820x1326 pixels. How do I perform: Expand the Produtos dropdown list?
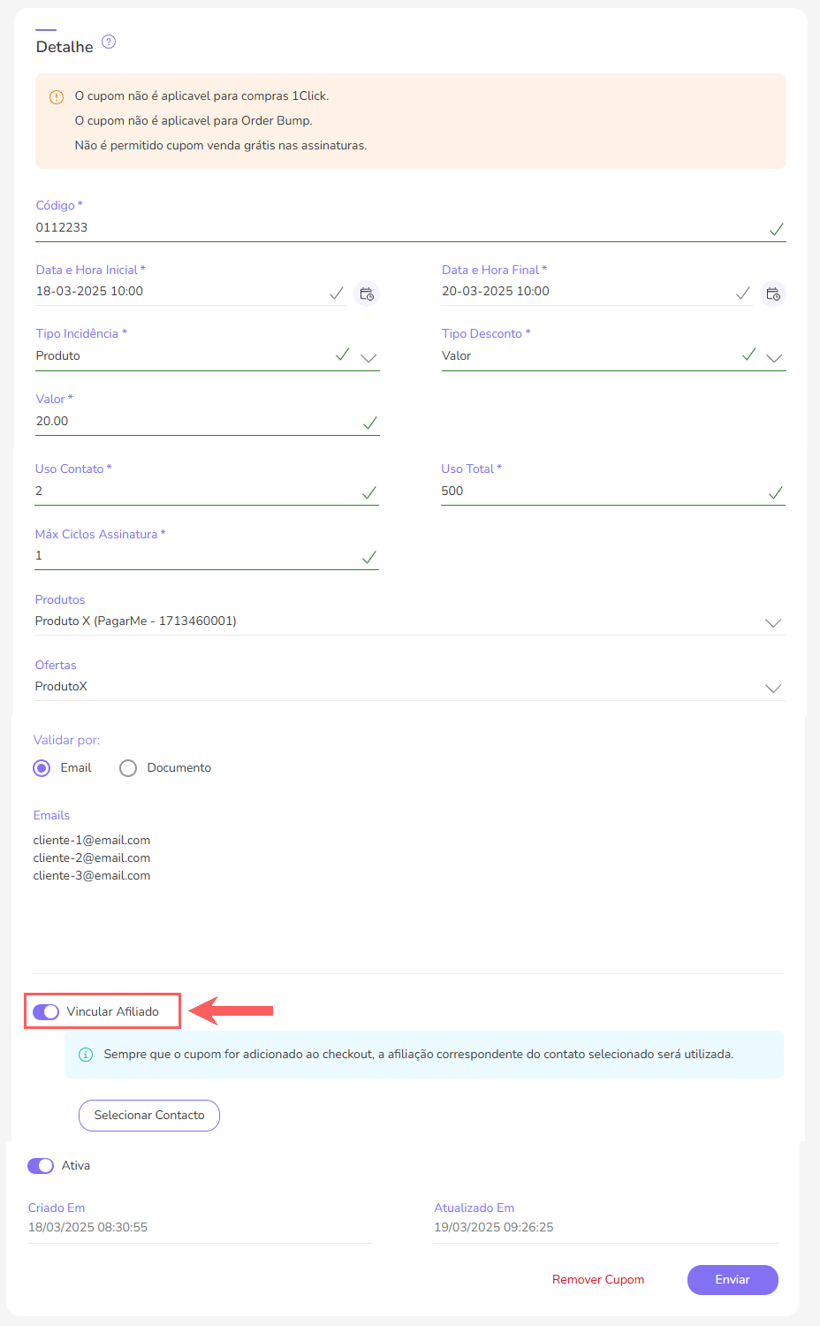pyautogui.click(x=773, y=622)
